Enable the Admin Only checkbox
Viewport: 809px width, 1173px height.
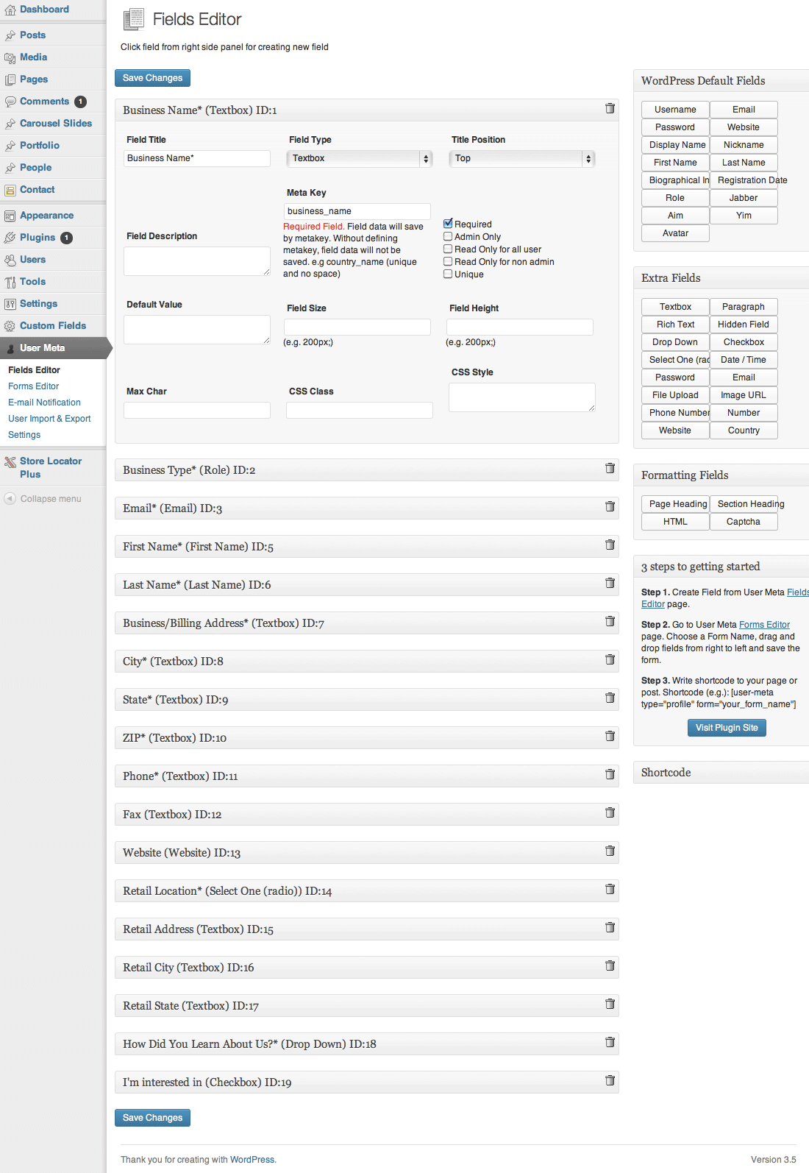(x=448, y=236)
